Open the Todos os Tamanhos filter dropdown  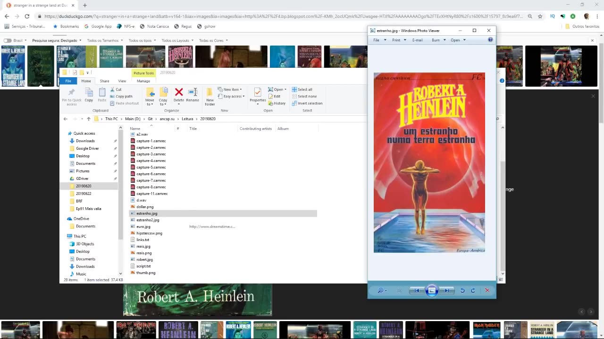point(104,40)
